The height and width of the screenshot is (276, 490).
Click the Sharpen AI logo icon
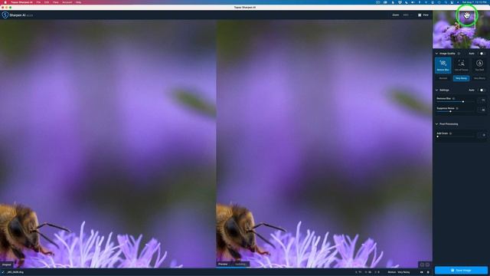[5, 15]
